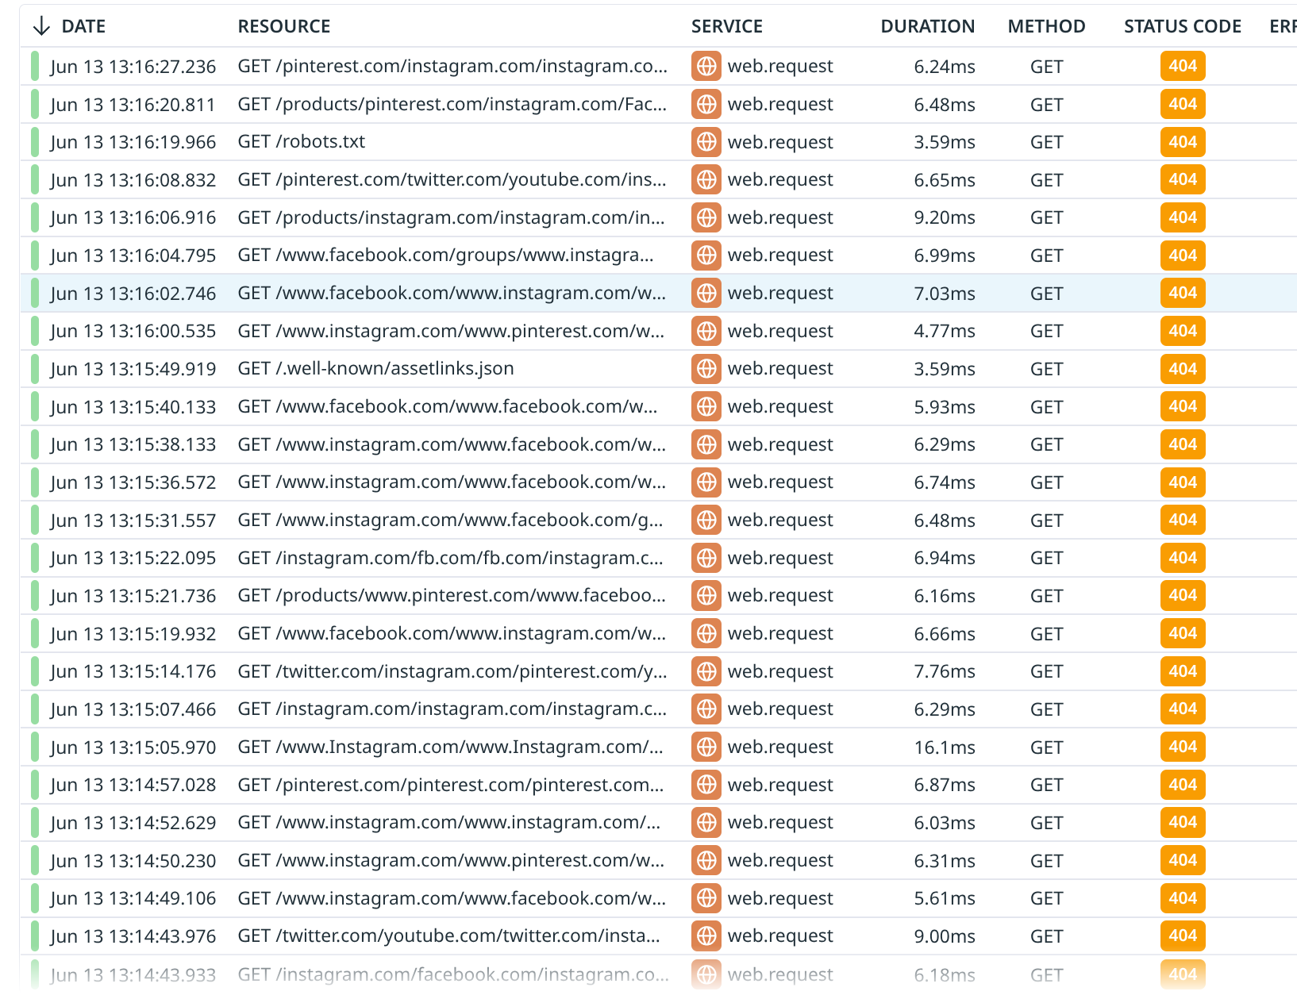The image size is (1297, 999).
Task: Click duration value 6.66ms
Action: tap(945, 633)
